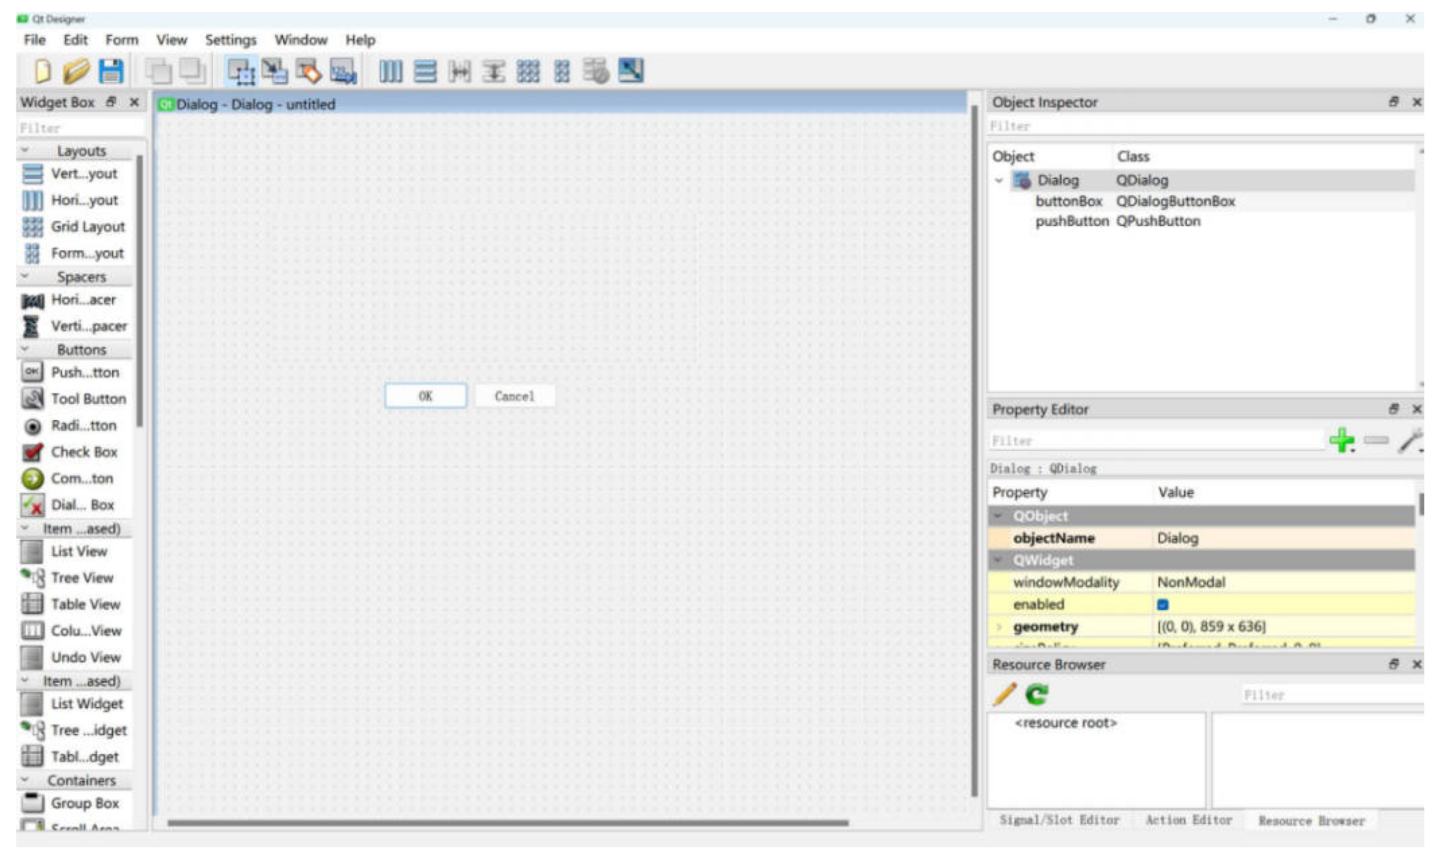Select the Resource Browser tab
The height and width of the screenshot is (859, 1442).
[x=1312, y=821]
